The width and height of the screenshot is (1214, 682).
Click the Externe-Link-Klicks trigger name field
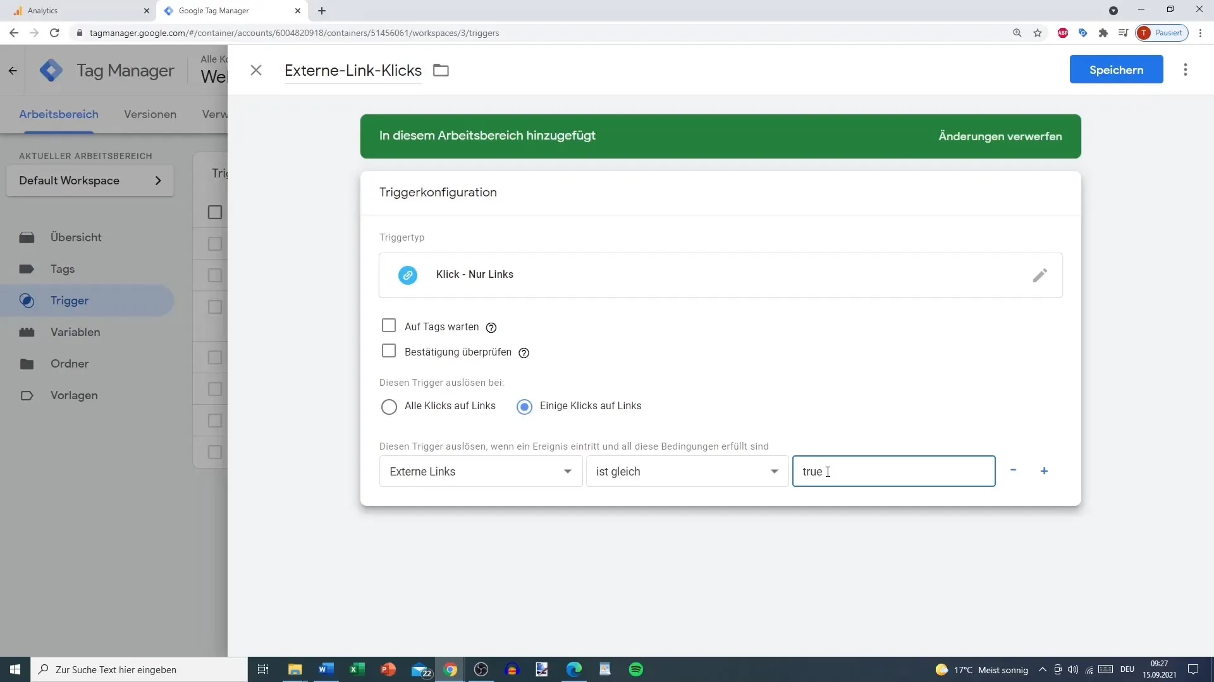(x=353, y=70)
